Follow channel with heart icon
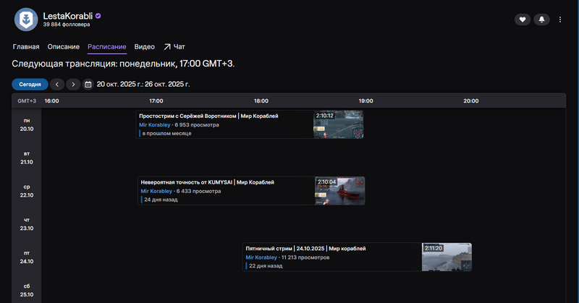This screenshot has width=579, height=303. pyautogui.click(x=523, y=20)
